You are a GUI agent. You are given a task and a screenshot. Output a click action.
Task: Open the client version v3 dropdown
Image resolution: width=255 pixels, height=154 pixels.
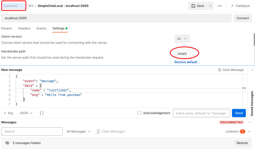[x=182, y=39]
